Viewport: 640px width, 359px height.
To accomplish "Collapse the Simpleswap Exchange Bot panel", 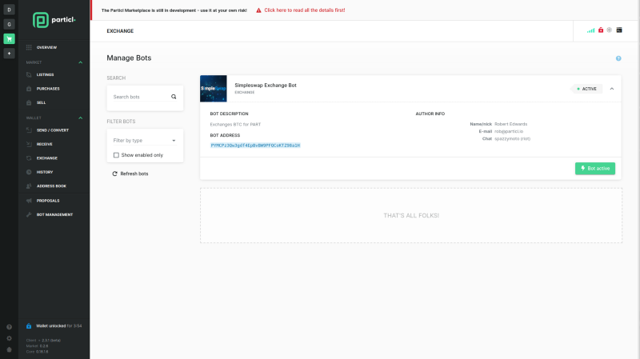I will 612,89.
